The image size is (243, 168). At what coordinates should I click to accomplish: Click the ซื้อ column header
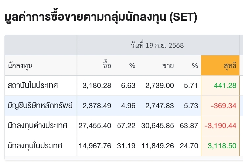[107, 64]
